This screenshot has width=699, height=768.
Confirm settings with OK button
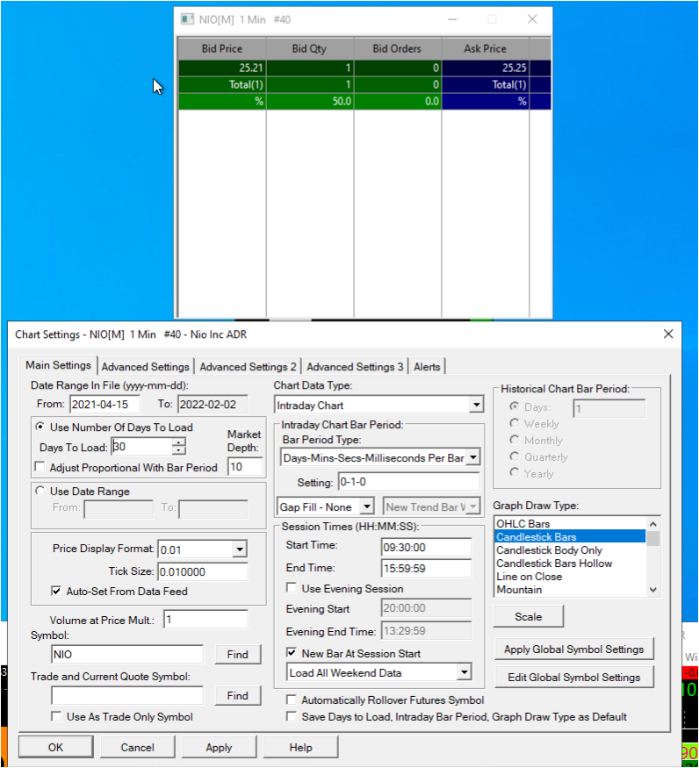pyautogui.click(x=56, y=748)
